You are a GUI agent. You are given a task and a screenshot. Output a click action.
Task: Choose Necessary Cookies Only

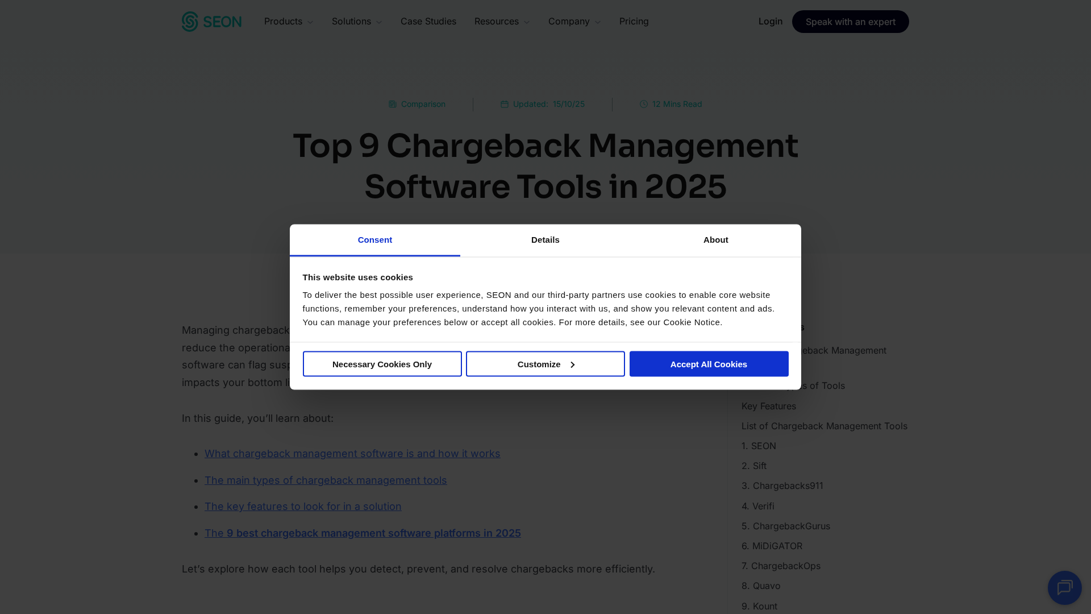point(382,364)
